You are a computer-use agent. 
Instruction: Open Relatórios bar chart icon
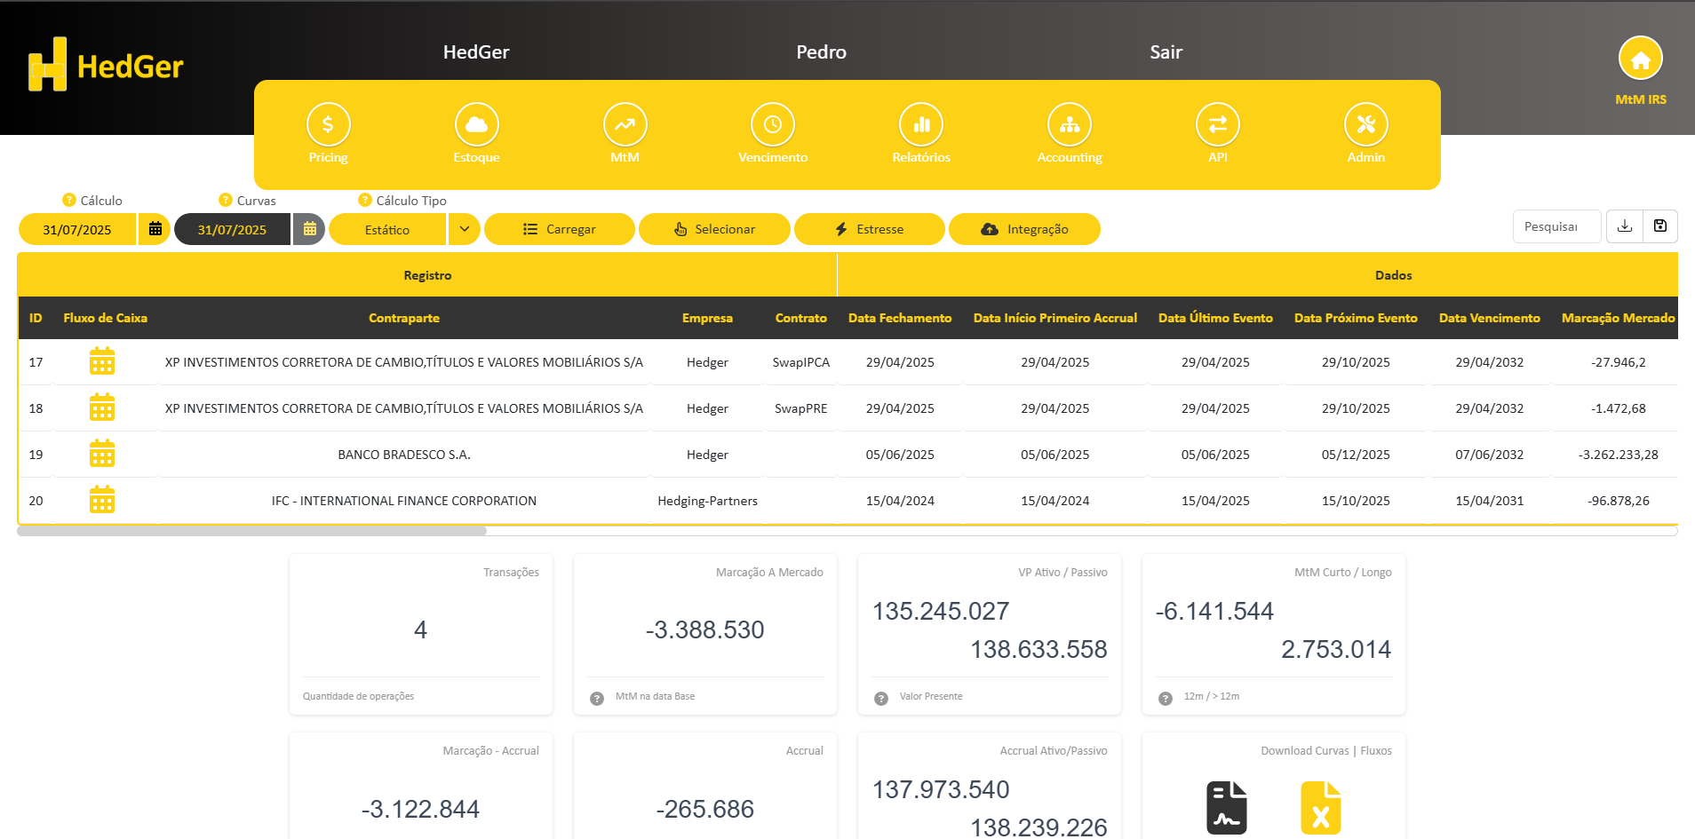(921, 125)
